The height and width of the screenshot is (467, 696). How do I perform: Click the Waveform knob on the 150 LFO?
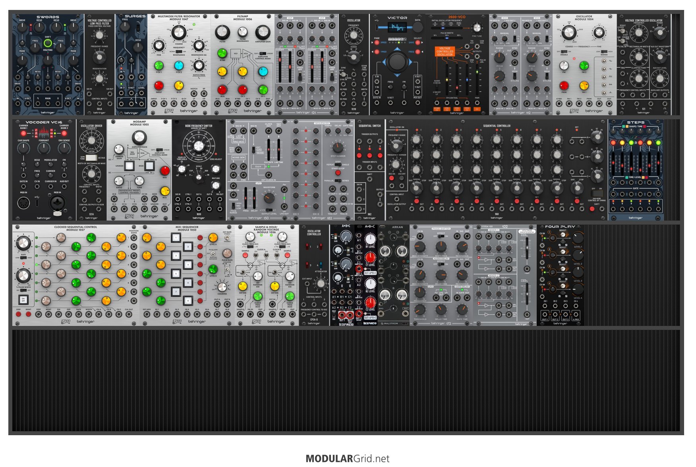coord(269,198)
